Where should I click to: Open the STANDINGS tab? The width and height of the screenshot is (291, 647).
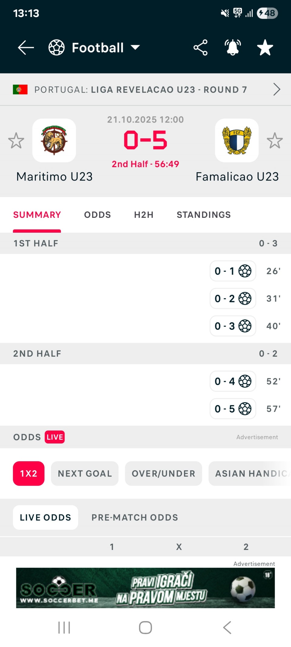point(204,215)
